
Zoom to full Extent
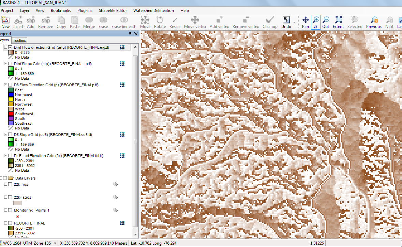[x=338, y=22]
